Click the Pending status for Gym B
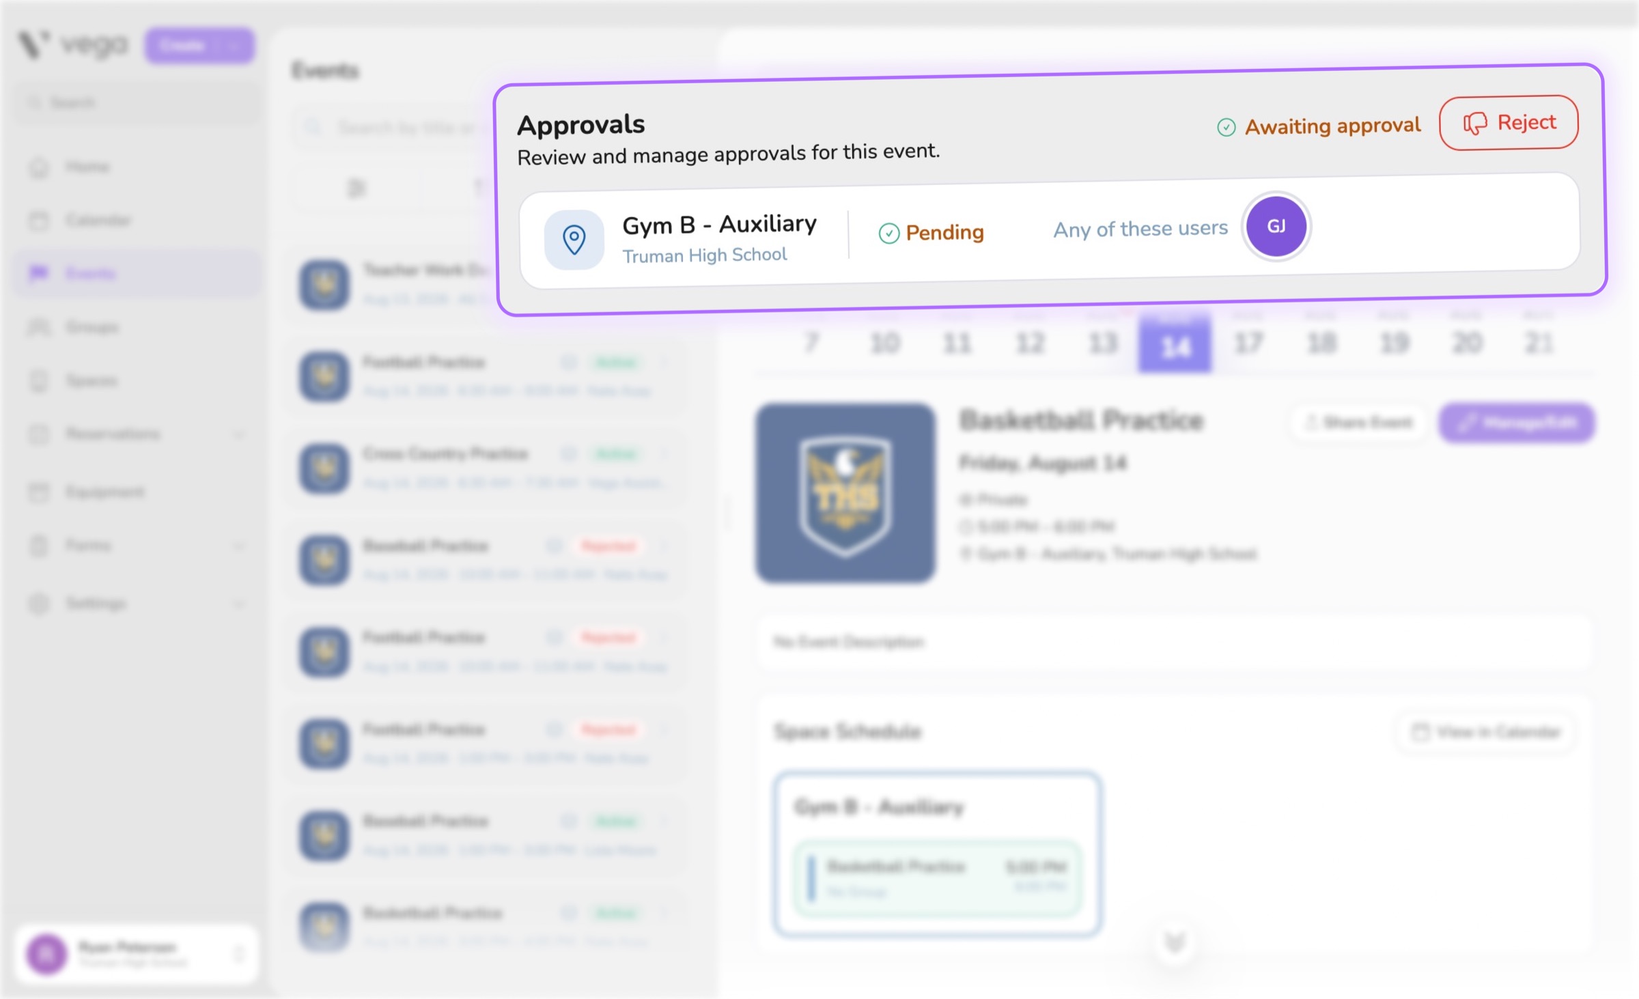Viewport: 1639px width, 999px height. pos(931,233)
